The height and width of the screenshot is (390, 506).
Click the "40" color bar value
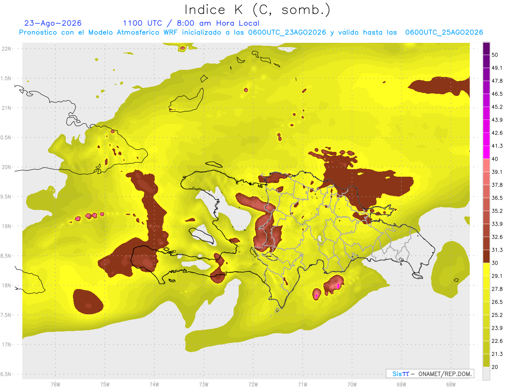(x=496, y=159)
